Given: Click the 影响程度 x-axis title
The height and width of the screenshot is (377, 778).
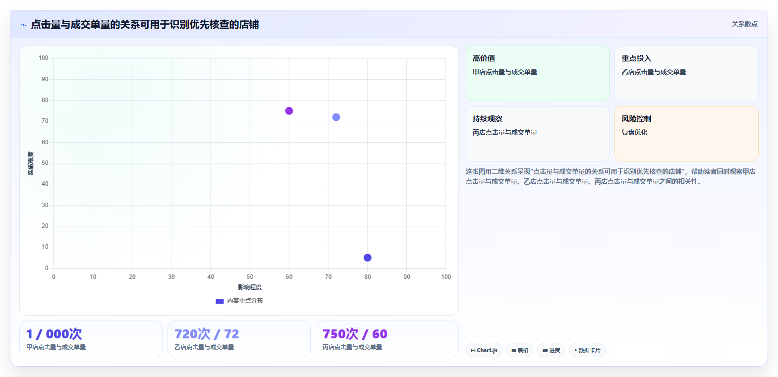Looking at the screenshot, I should 250,287.
